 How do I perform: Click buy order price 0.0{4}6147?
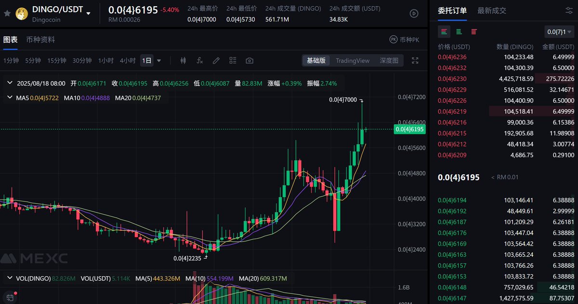click(452, 298)
